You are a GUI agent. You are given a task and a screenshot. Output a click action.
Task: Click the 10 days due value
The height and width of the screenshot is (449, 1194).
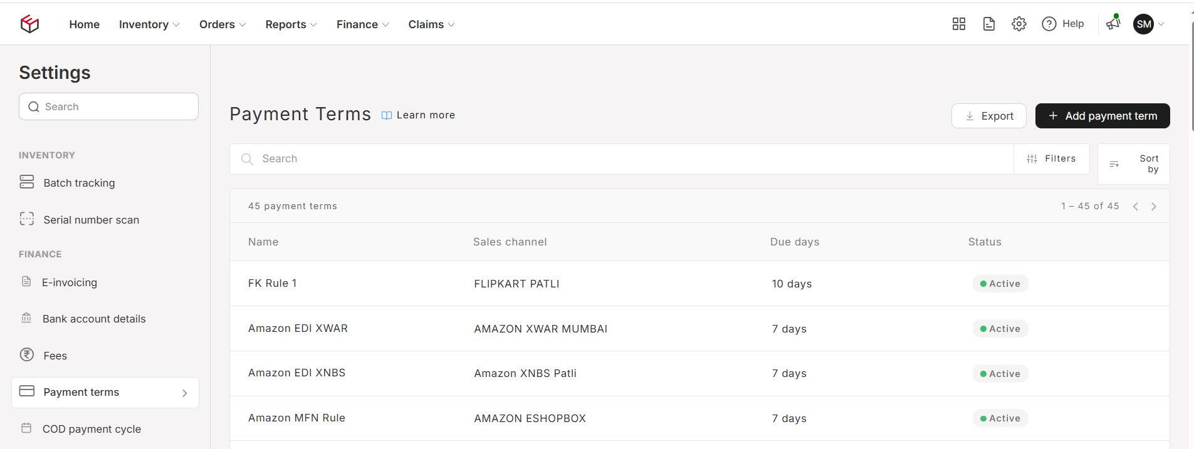click(792, 284)
